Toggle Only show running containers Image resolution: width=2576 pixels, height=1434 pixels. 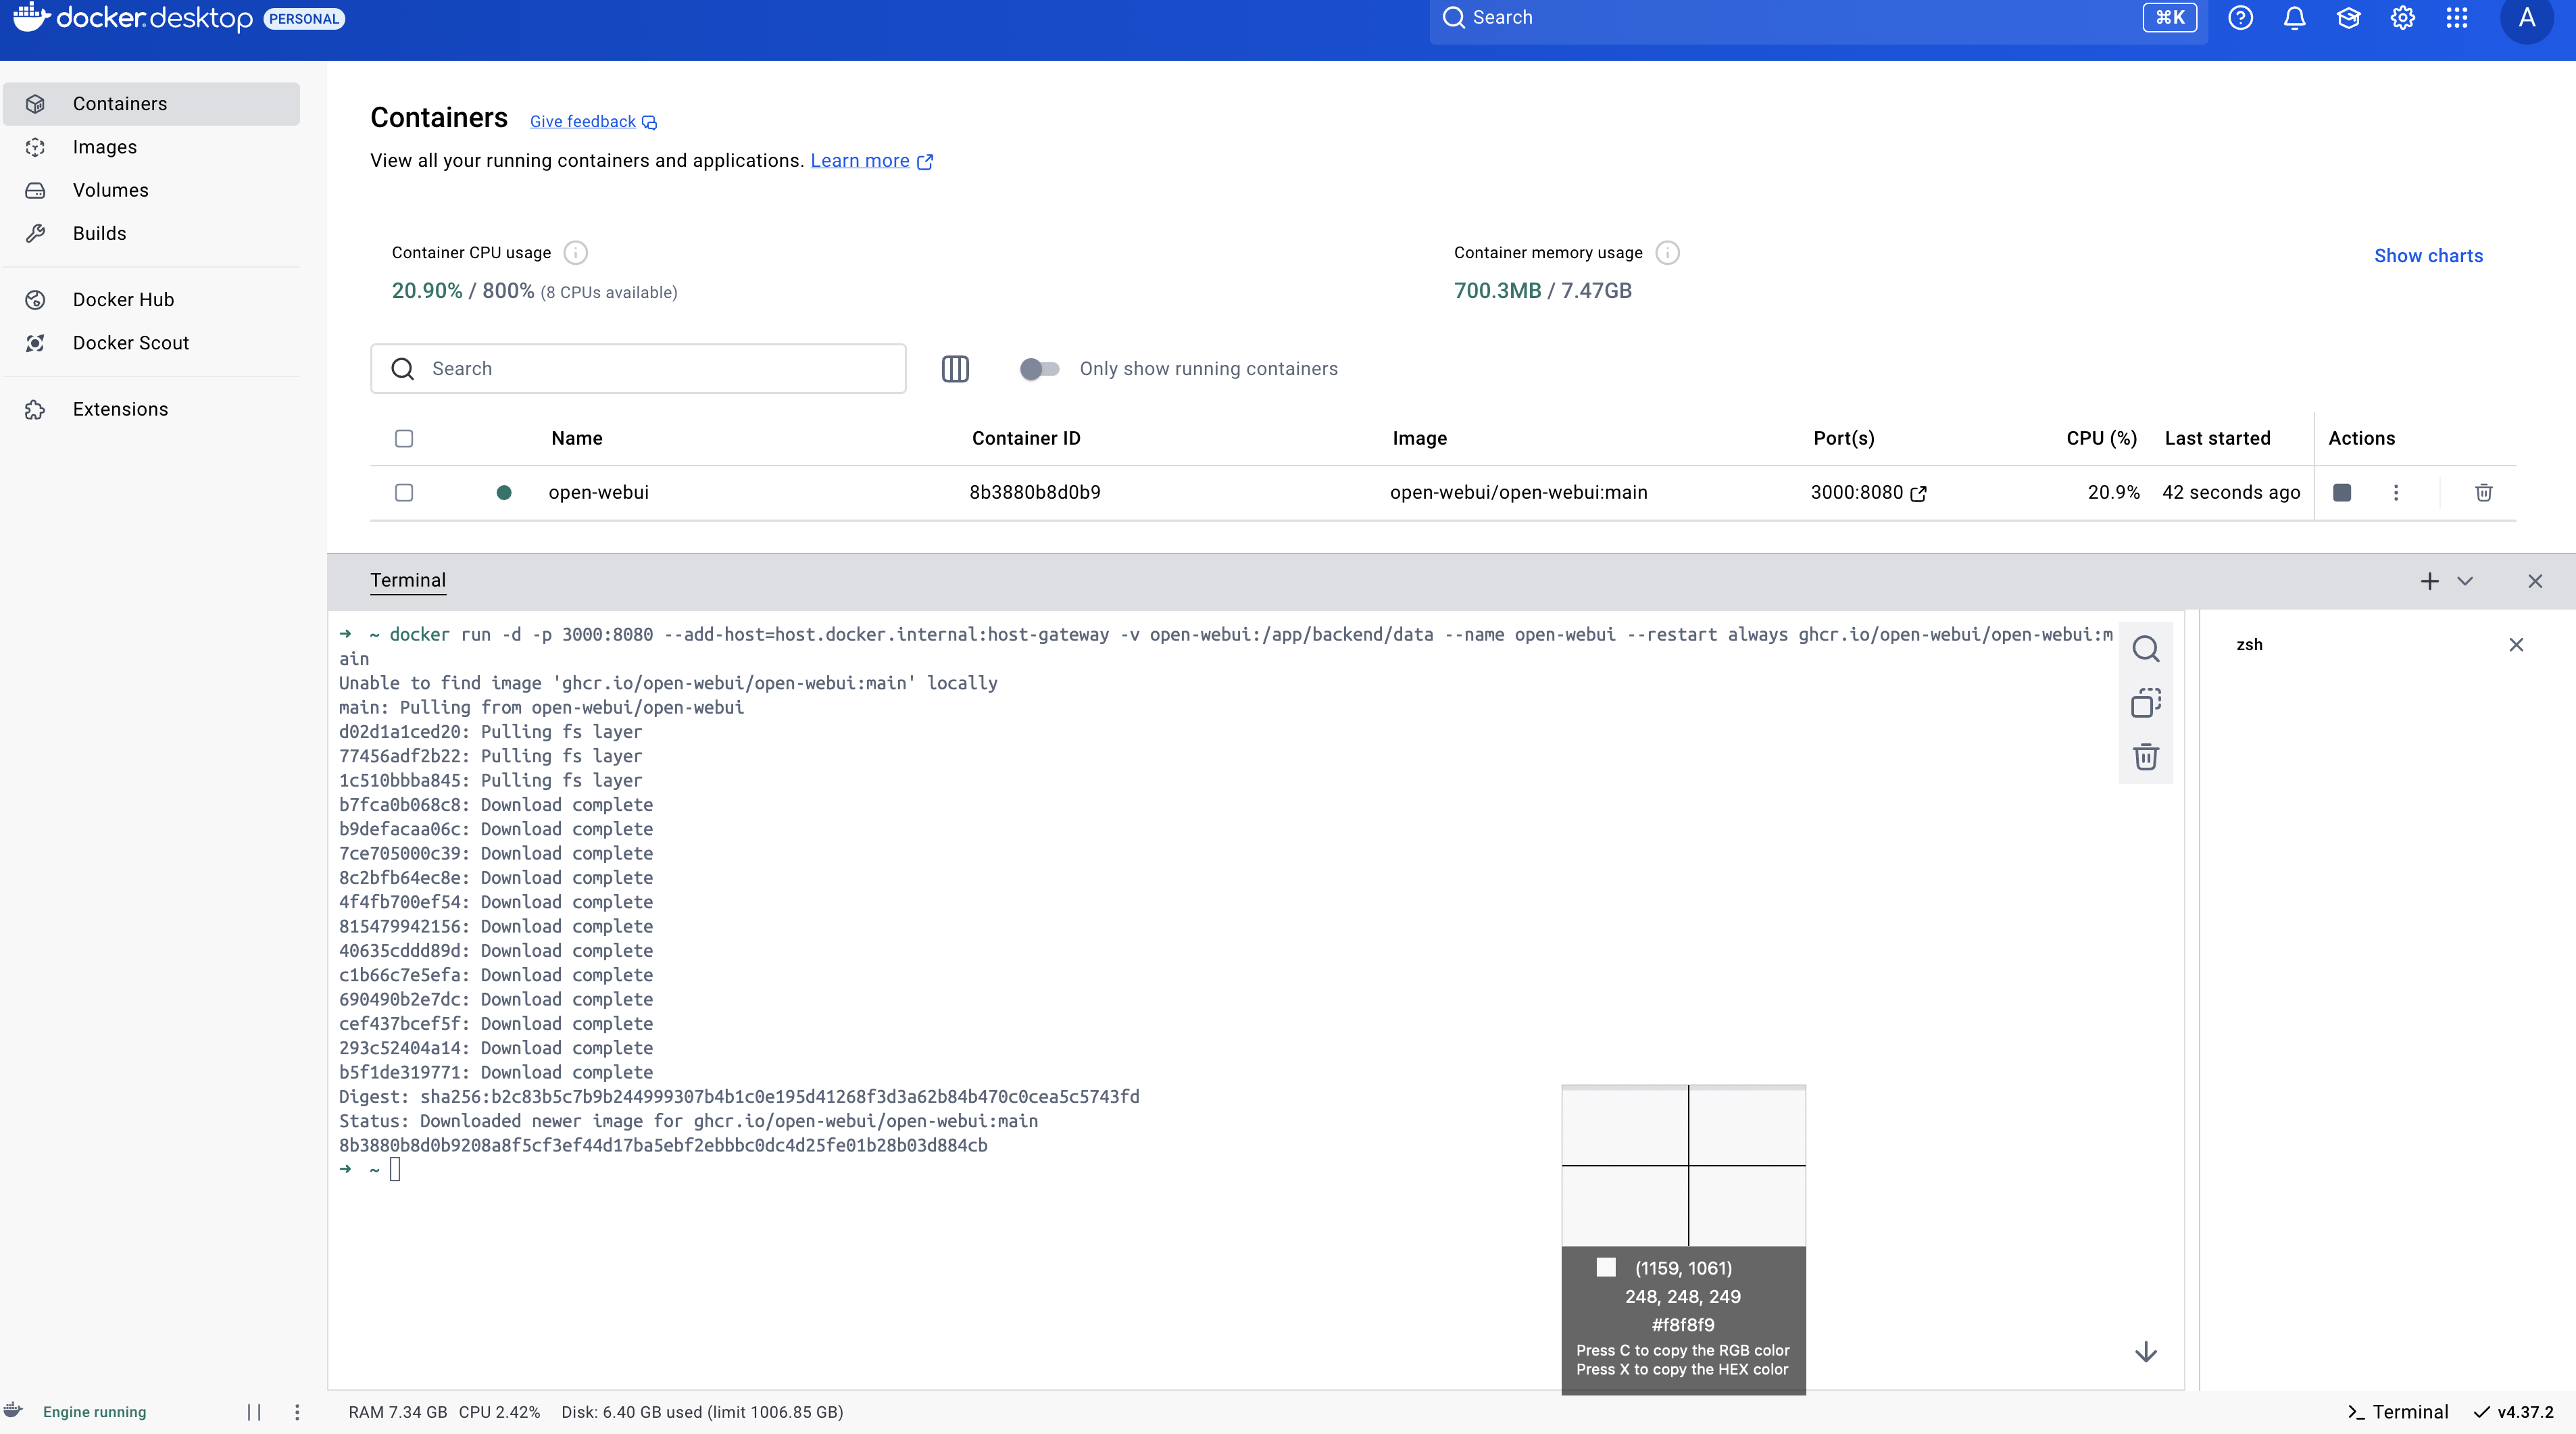point(1039,369)
